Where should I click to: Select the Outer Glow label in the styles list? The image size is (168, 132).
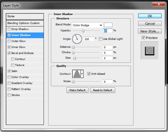tap(19, 41)
